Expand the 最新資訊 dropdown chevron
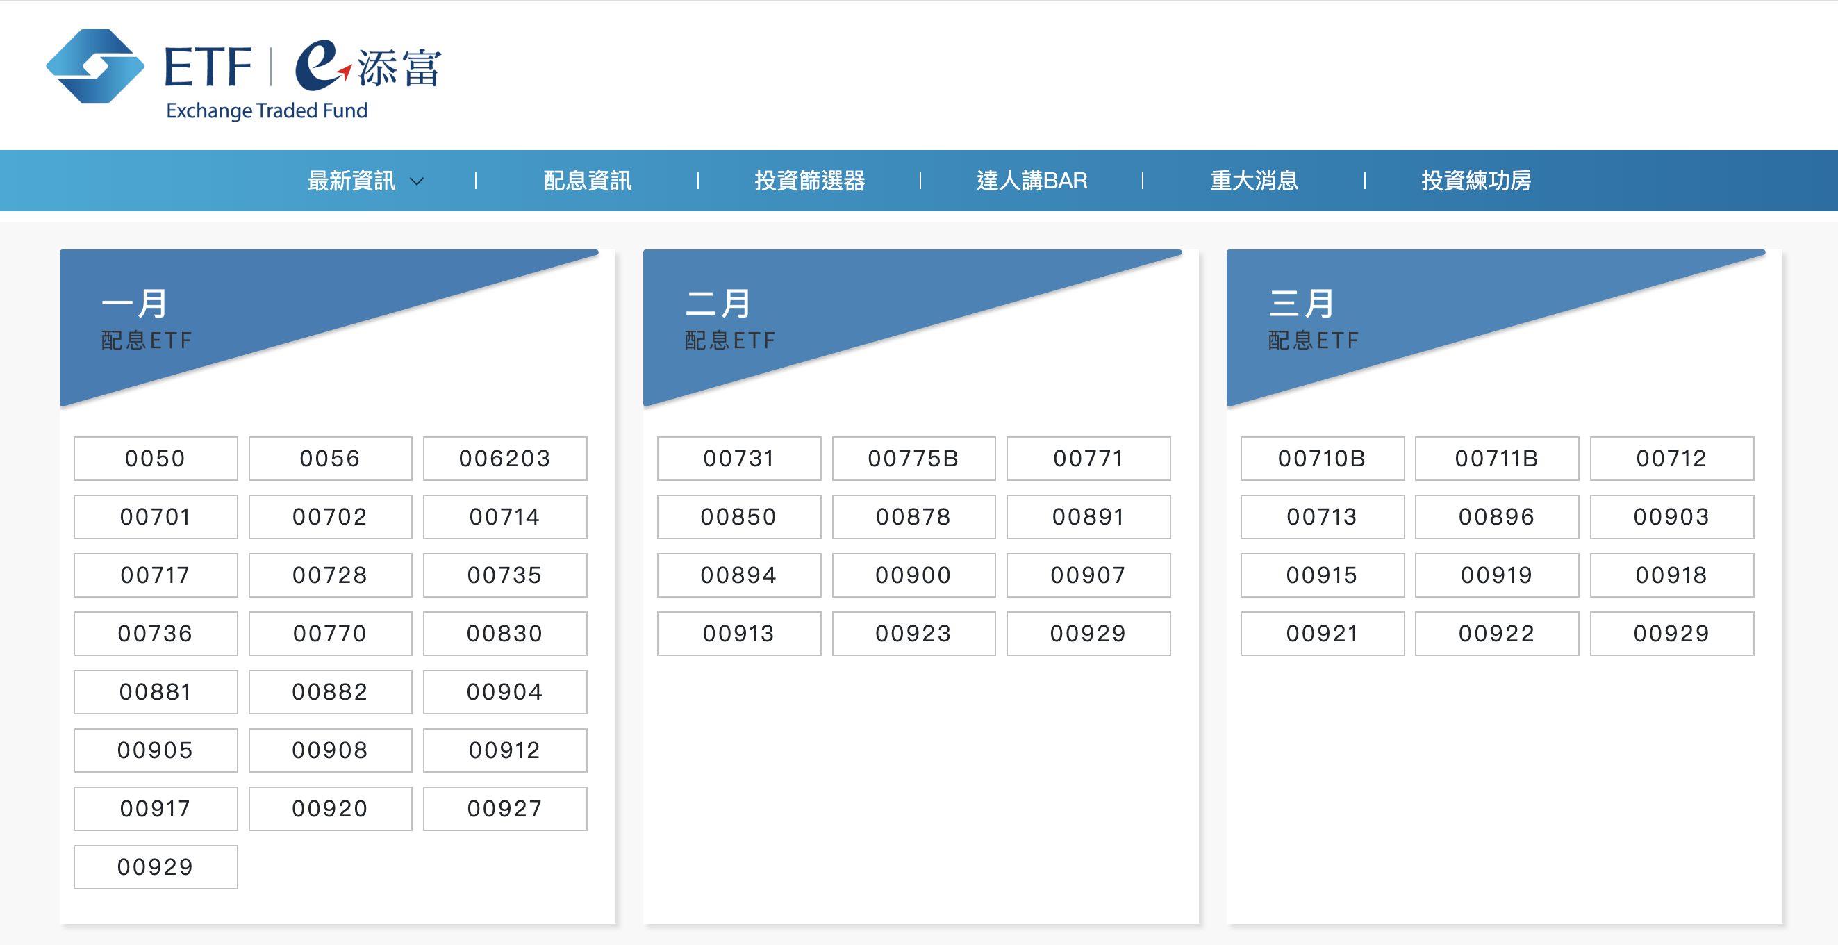The image size is (1838, 945). point(417,181)
